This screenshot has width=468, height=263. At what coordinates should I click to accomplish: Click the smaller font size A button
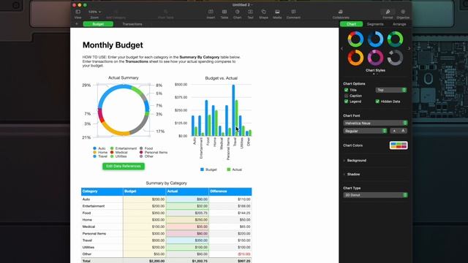coord(394,131)
